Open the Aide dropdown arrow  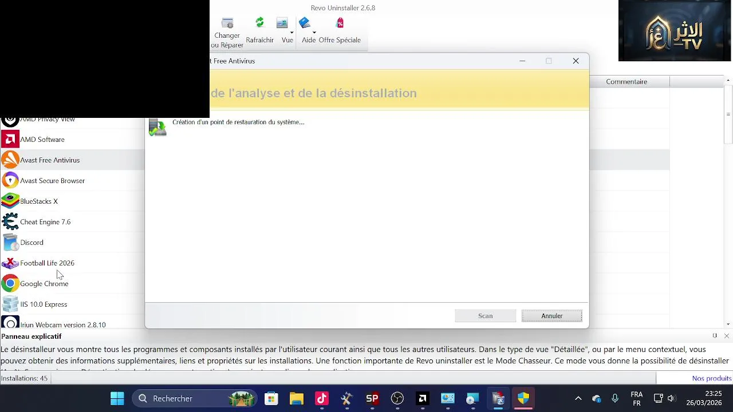point(314,33)
